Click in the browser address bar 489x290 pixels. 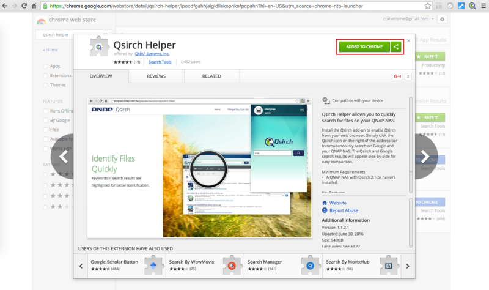tap(237, 6)
